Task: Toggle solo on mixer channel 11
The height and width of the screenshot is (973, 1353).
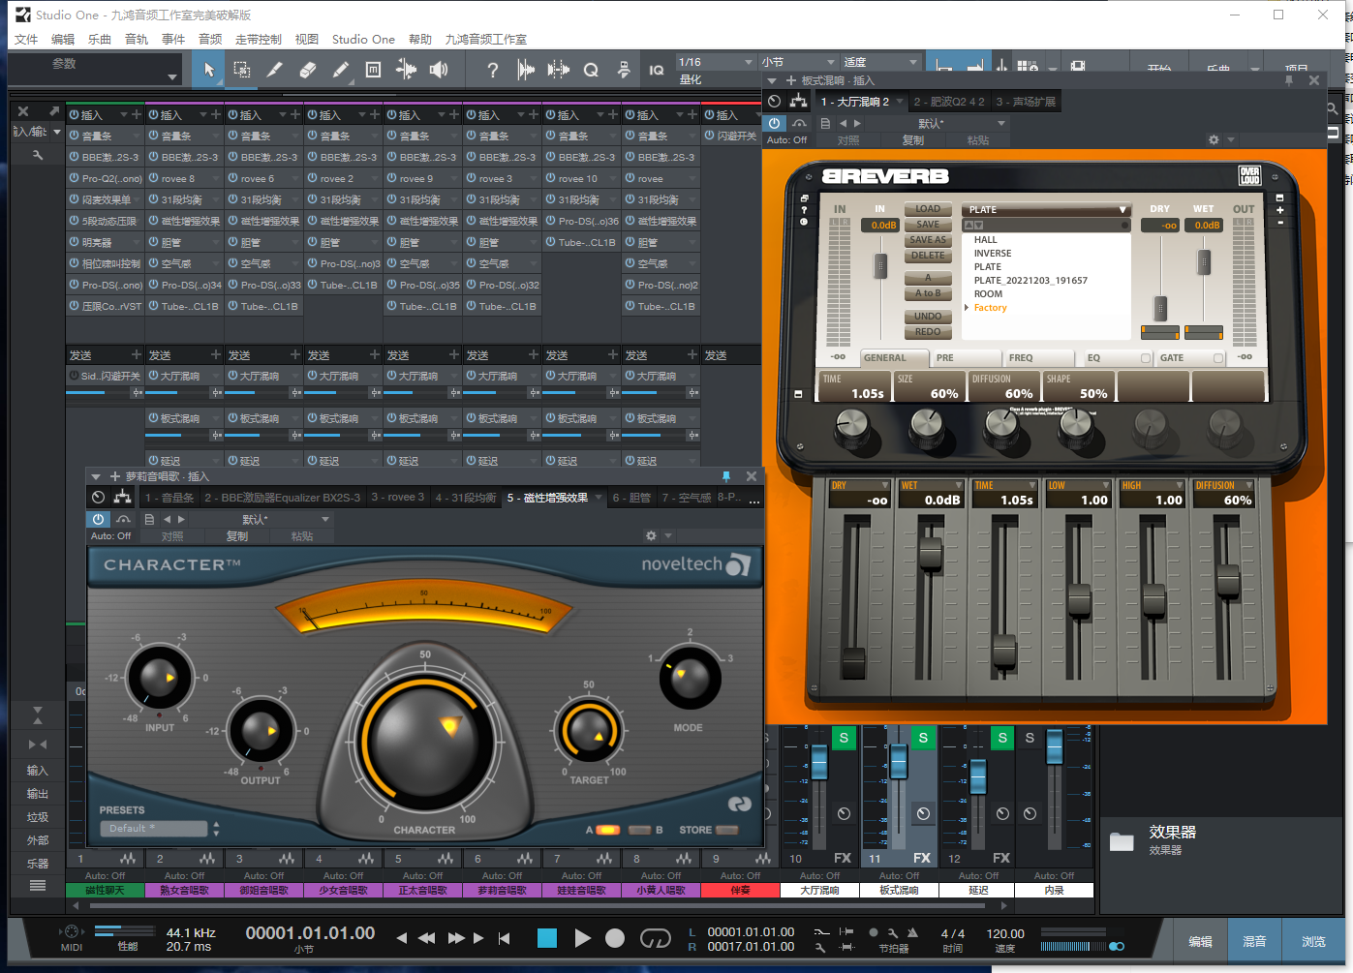Action: (923, 738)
